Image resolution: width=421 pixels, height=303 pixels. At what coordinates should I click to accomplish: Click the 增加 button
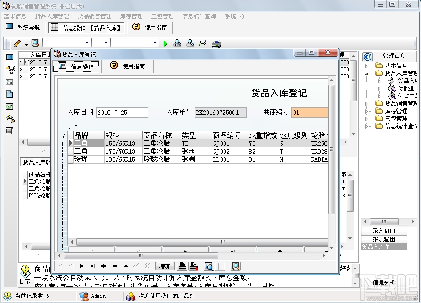point(165,266)
